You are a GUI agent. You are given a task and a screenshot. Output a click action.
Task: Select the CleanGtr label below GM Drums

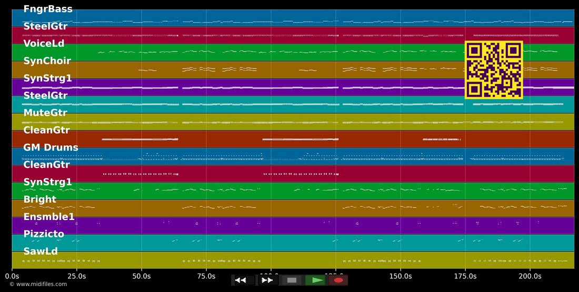point(46,165)
